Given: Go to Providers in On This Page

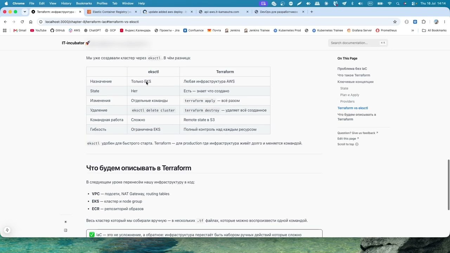Looking at the screenshot, I should coord(347,102).
